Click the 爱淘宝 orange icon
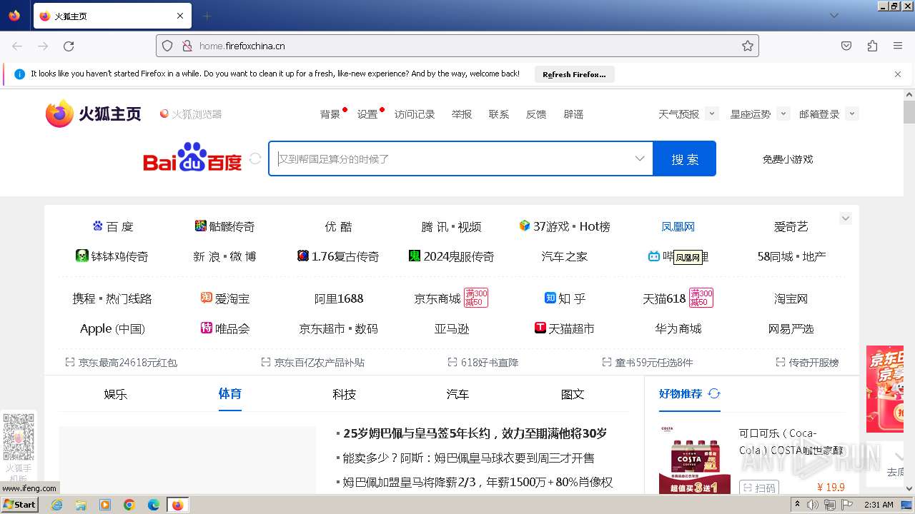 (x=207, y=298)
